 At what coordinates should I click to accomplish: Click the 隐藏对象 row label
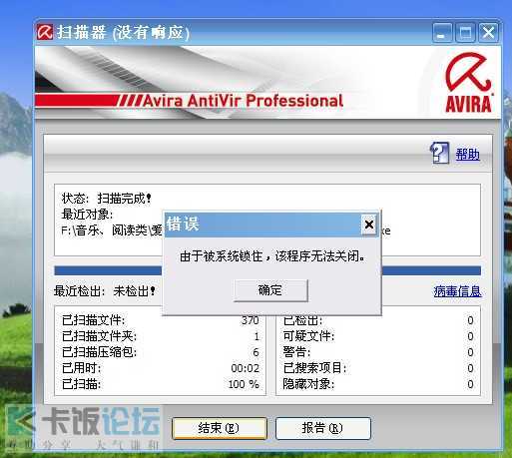tap(308, 384)
